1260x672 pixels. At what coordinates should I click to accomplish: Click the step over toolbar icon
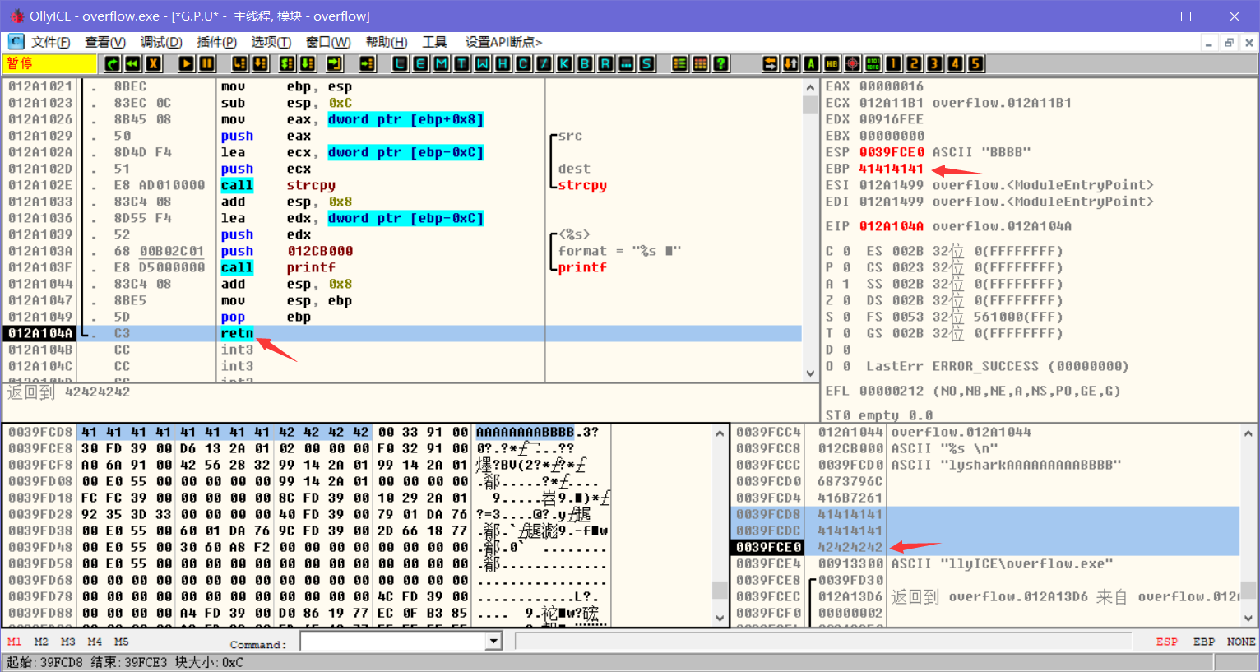(x=261, y=63)
